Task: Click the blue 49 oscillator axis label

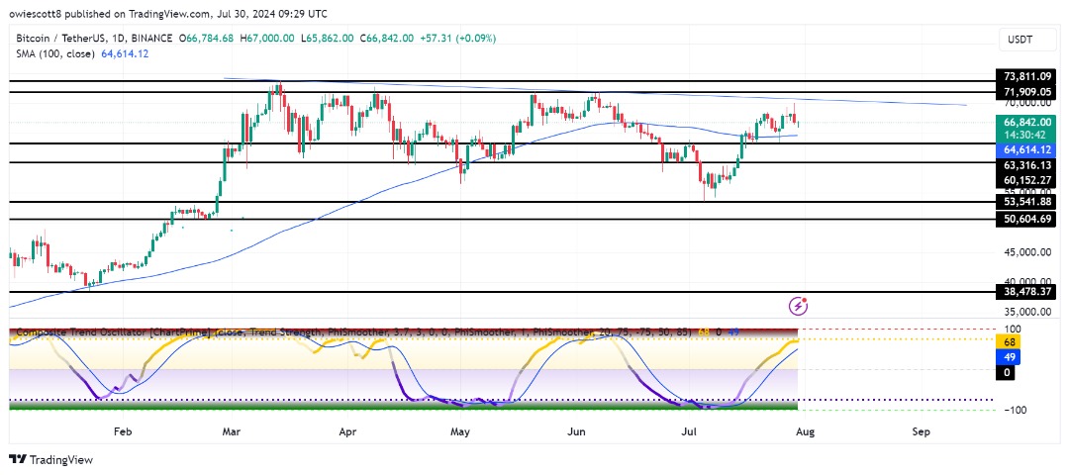Action: (1007, 356)
